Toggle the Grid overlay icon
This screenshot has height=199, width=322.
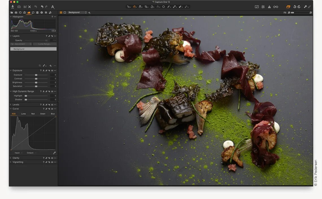(263, 7)
